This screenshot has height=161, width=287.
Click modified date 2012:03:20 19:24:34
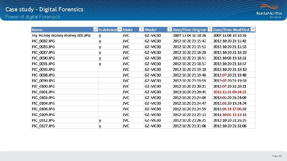pos(230,103)
